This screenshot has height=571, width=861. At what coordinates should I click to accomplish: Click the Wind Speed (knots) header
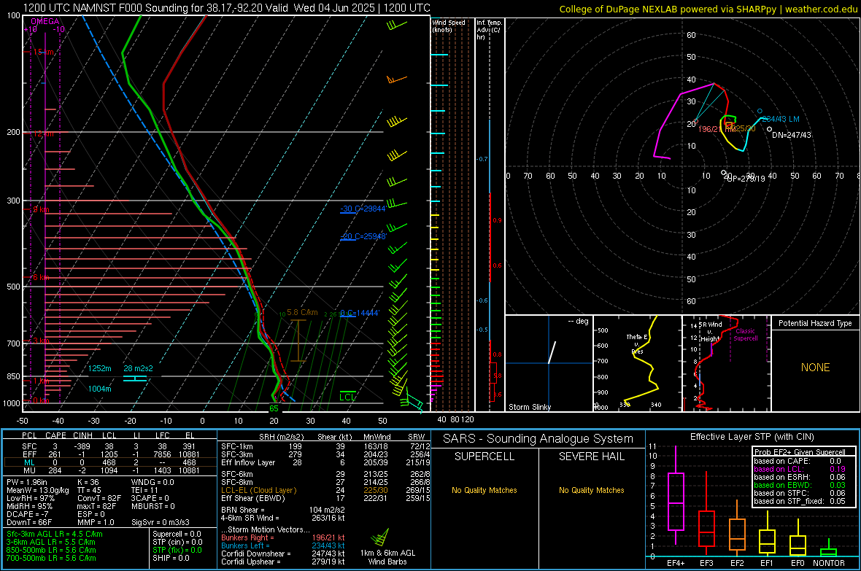[x=449, y=26]
